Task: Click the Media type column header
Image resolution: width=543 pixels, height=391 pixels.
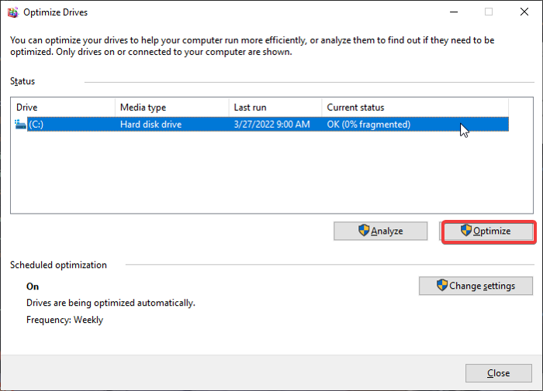Action: (171, 108)
